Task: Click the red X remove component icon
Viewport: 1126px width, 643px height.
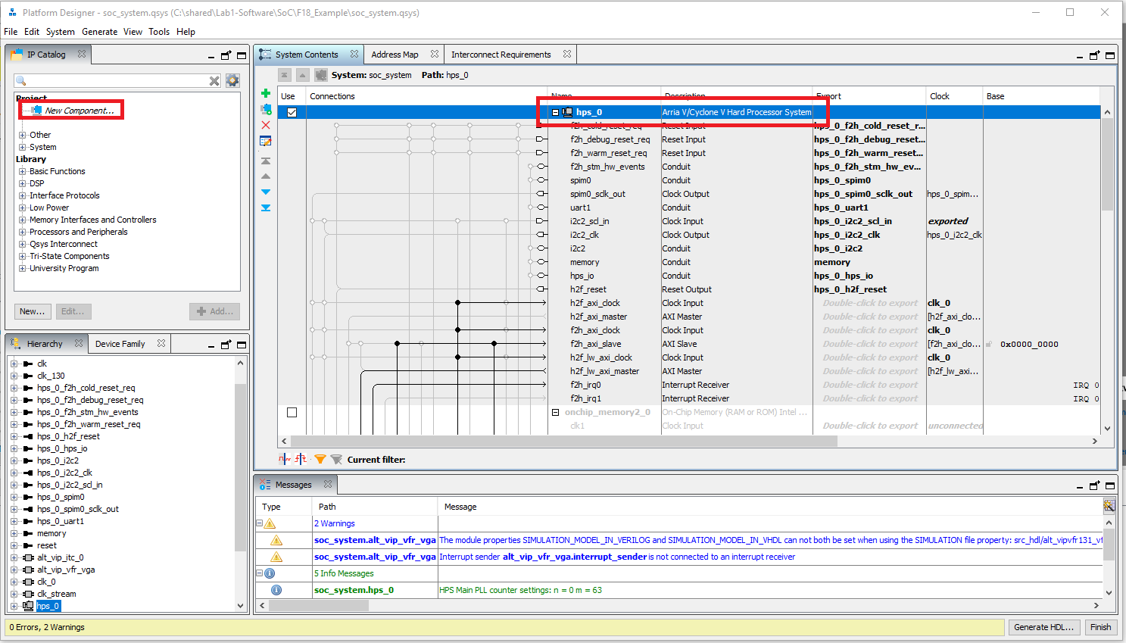Action: pyautogui.click(x=266, y=125)
